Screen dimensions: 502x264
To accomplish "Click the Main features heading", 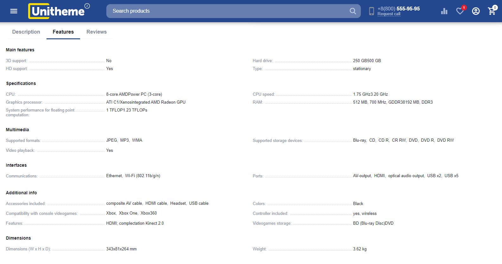I will click(20, 50).
